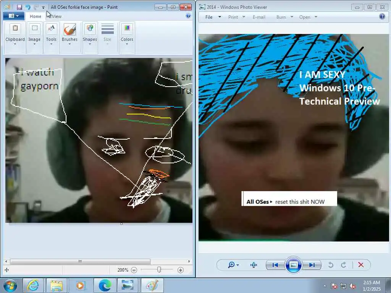
Task: Click the Redo icon in Paint title bar
Action: click(x=36, y=7)
